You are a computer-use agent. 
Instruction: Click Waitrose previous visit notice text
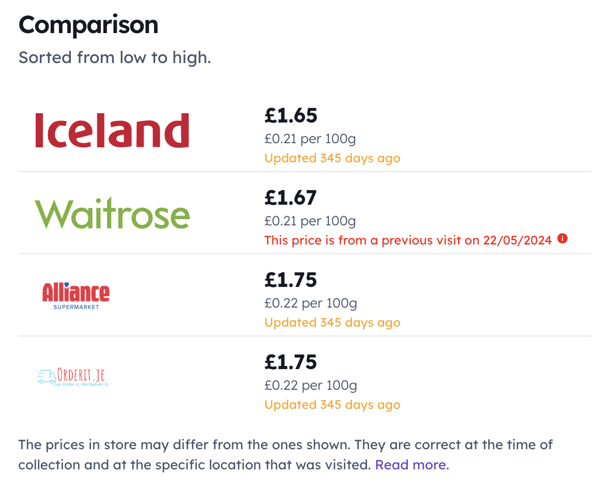(x=408, y=240)
